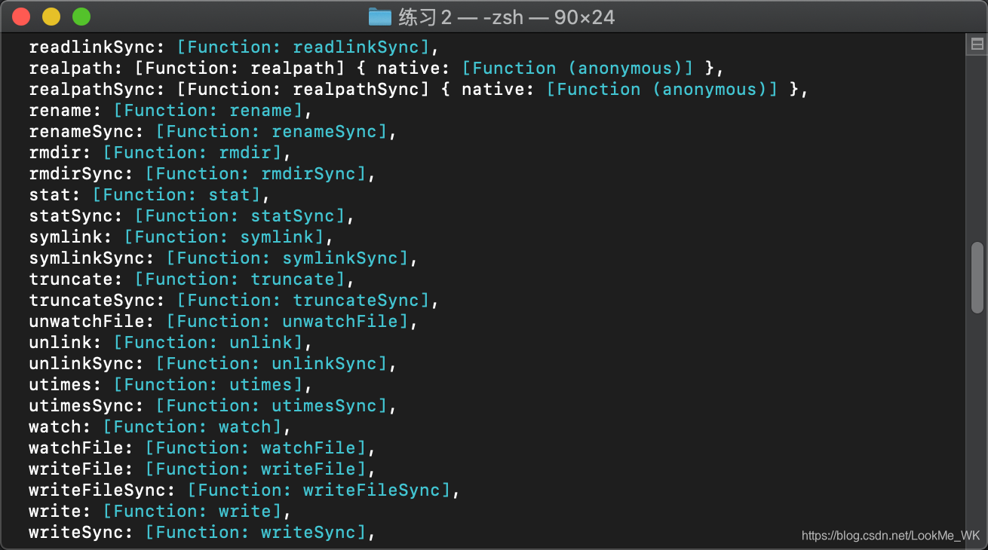Click the key 'rmdir:'
Image resolution: width=988 pixels, height=550 pixels.
[x=60, y=153]
